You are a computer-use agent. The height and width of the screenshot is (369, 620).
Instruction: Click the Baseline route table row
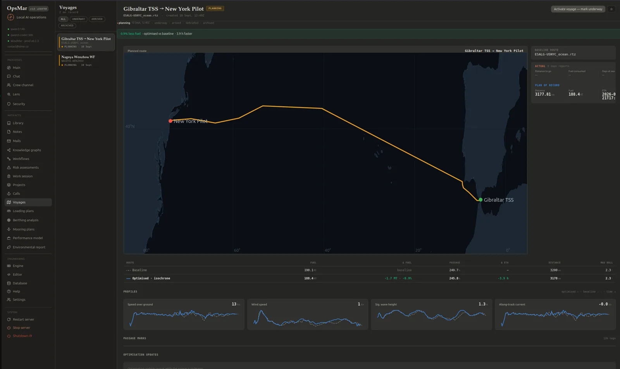(x=369, y=270)
